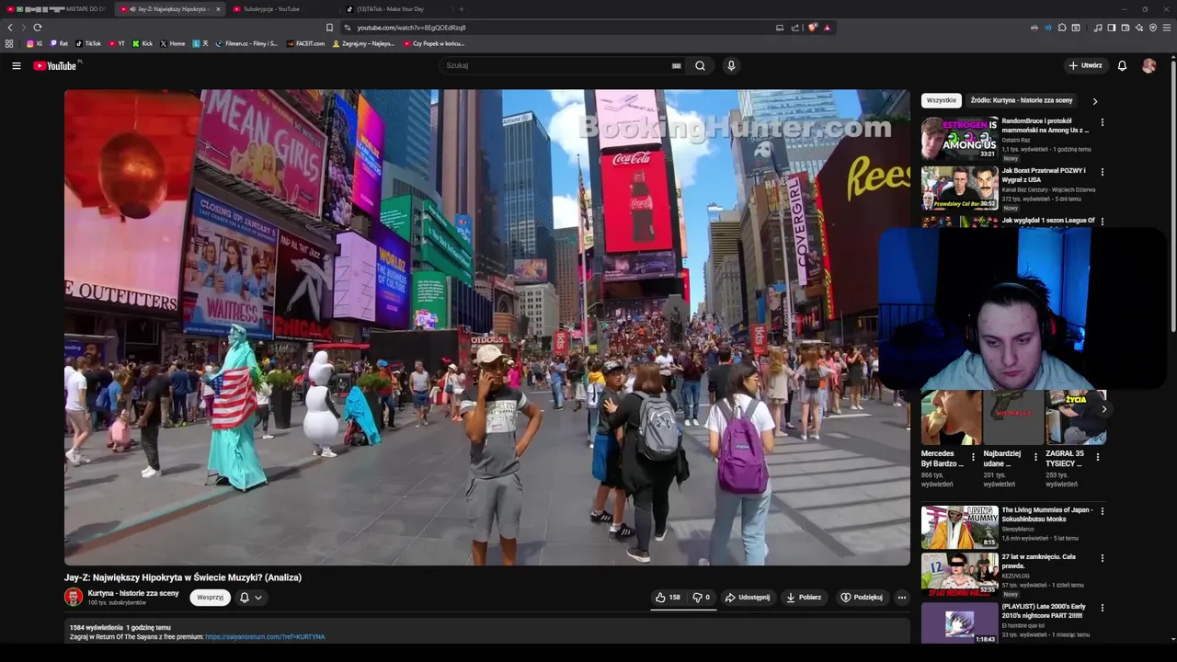
Task: Open the FACEIT.com bookmark
Action: pos(306,43)
